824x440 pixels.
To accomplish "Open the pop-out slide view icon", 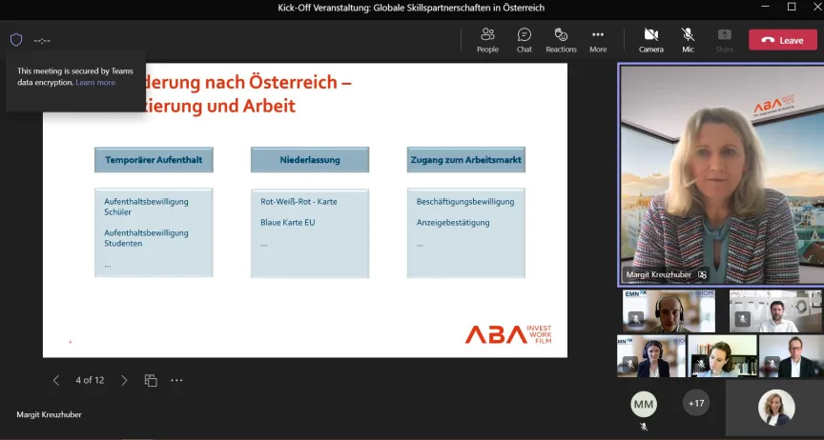I will pos(151,380).
